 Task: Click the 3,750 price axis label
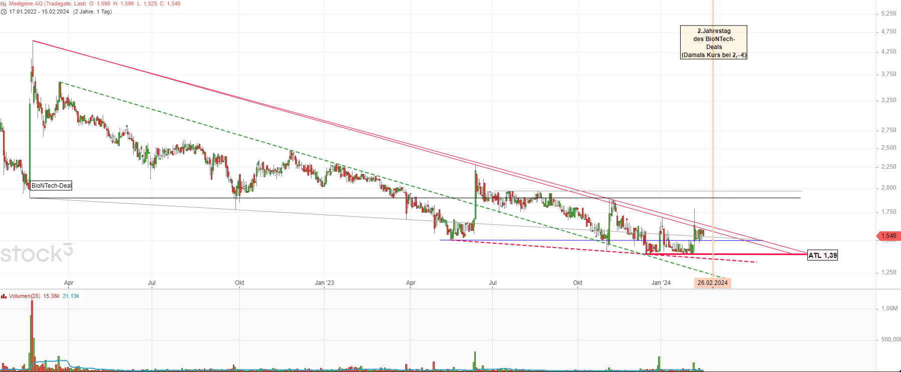point(888,74)
